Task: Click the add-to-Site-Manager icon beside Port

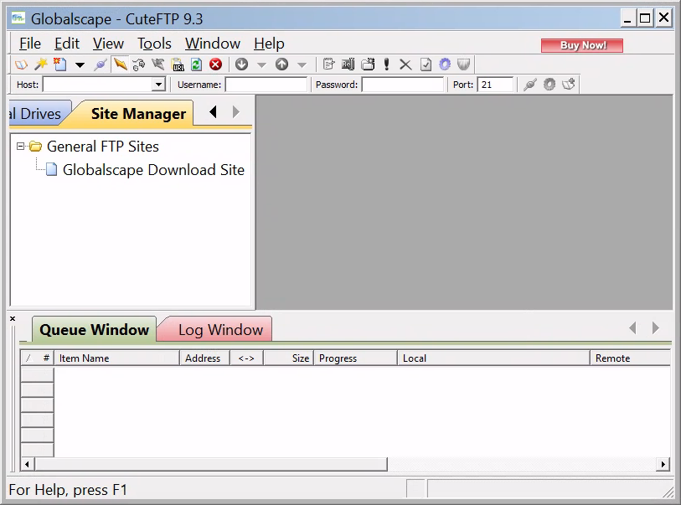Action: tap(569, 85)
